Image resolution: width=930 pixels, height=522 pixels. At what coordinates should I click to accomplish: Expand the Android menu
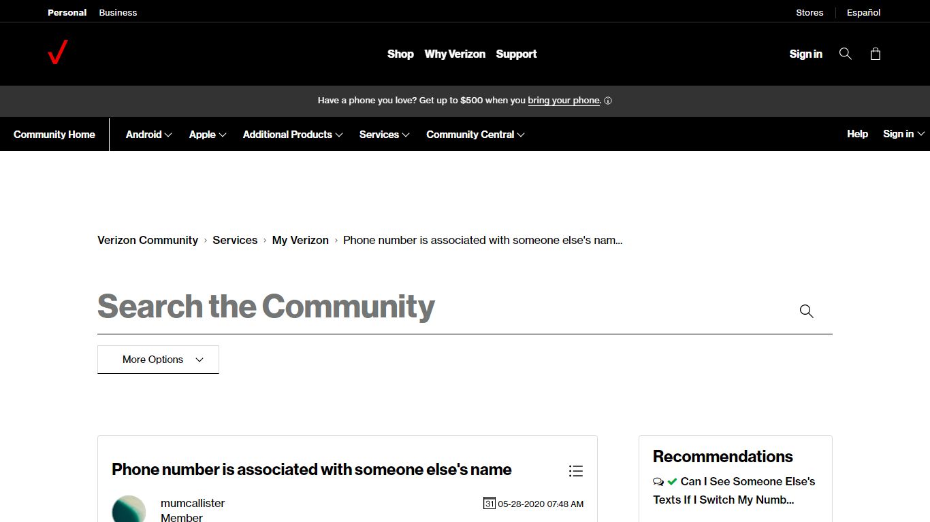coord(149,135)
